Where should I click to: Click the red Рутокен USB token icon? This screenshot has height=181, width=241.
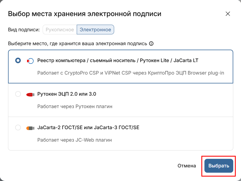[x=30, y=94]
